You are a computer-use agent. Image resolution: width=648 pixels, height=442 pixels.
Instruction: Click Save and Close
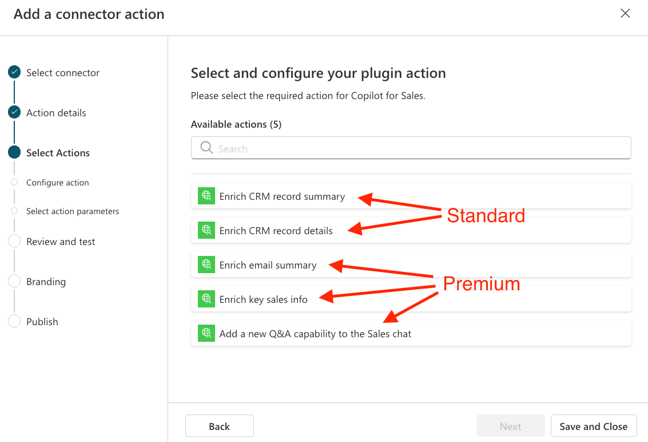594,426
